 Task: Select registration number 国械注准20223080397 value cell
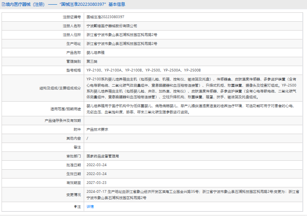point(105,17)
